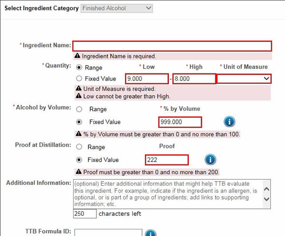The image size is (285, 236).
Task: Select Range radio for Proof at Distillation
Action: click(x=79, y=147)
